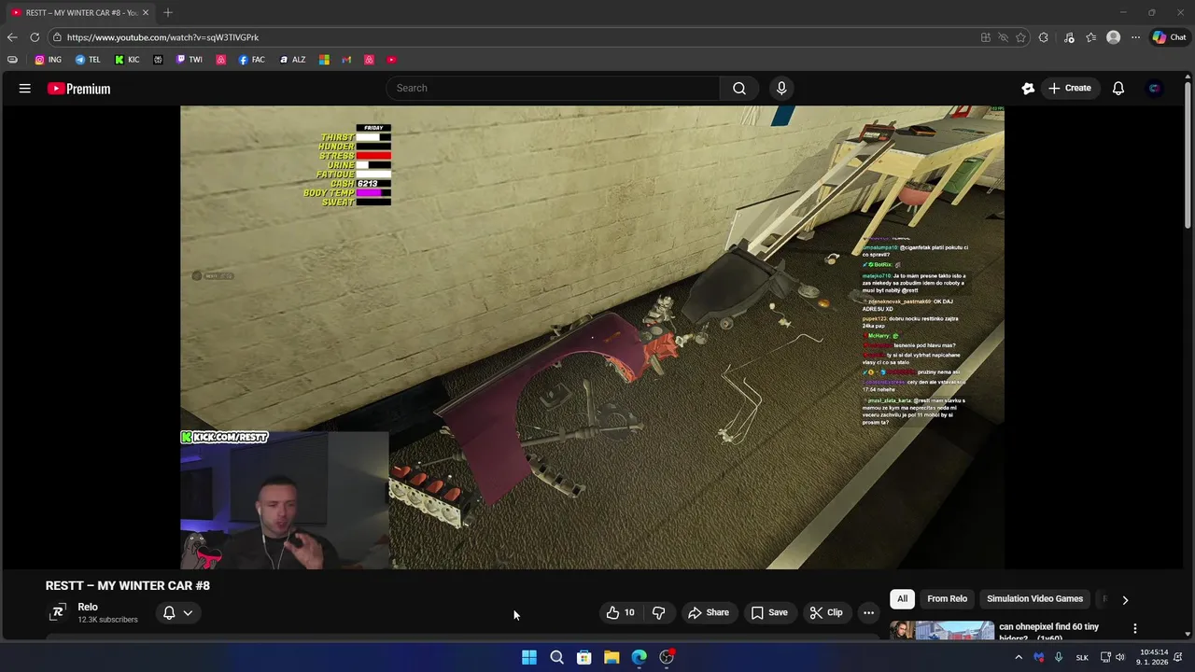Screen dimensions: 1195x672
Task: Open the Gmail bookmark icon
Action: pyautogui.click(x=346, y=60)
